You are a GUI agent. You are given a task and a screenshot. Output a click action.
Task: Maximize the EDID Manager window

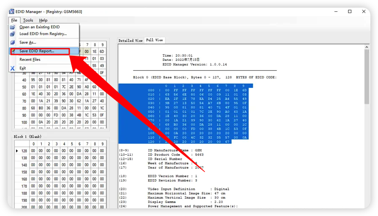pyautogui.click(x=350, y=11)
